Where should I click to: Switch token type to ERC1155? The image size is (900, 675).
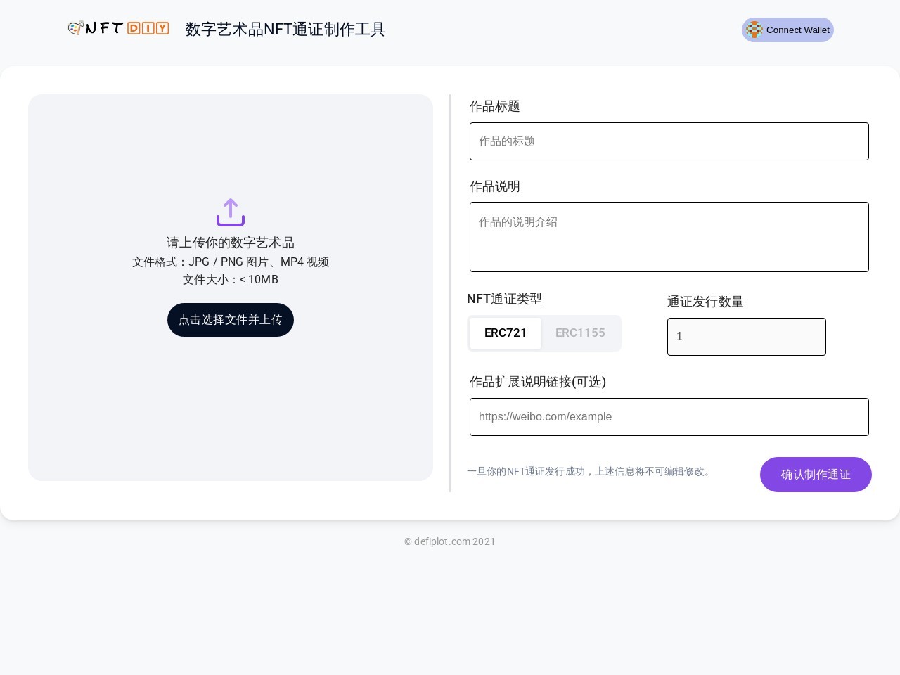[x=580, y=333]
